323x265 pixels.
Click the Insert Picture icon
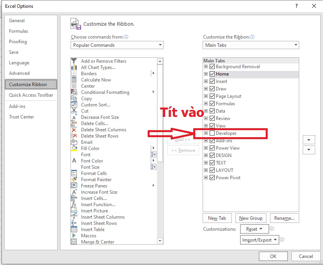(74, 210)
